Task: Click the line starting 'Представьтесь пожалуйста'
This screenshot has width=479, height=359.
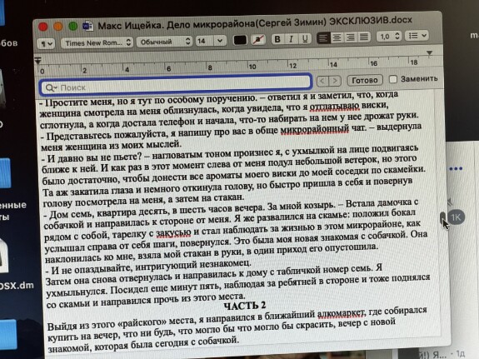Action: 231,131
